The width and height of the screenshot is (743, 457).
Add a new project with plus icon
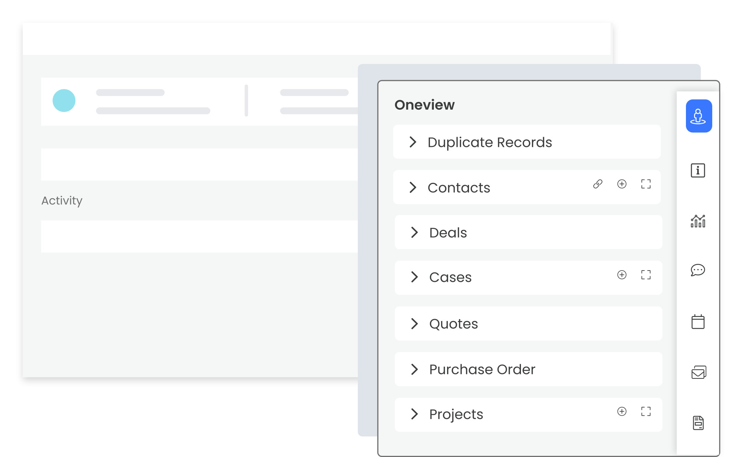(622, 411)
